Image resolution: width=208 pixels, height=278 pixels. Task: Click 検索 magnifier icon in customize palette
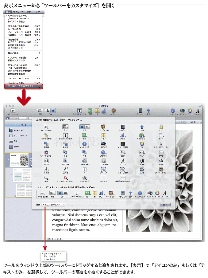(46, 178)
